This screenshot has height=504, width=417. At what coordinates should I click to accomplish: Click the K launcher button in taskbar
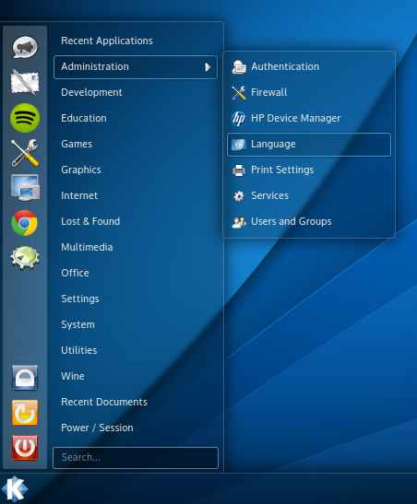pos(15,489)
